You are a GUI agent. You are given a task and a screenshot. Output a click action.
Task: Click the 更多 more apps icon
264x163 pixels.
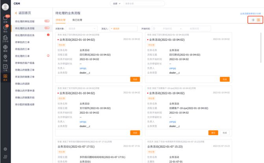(x=5, y=77)
